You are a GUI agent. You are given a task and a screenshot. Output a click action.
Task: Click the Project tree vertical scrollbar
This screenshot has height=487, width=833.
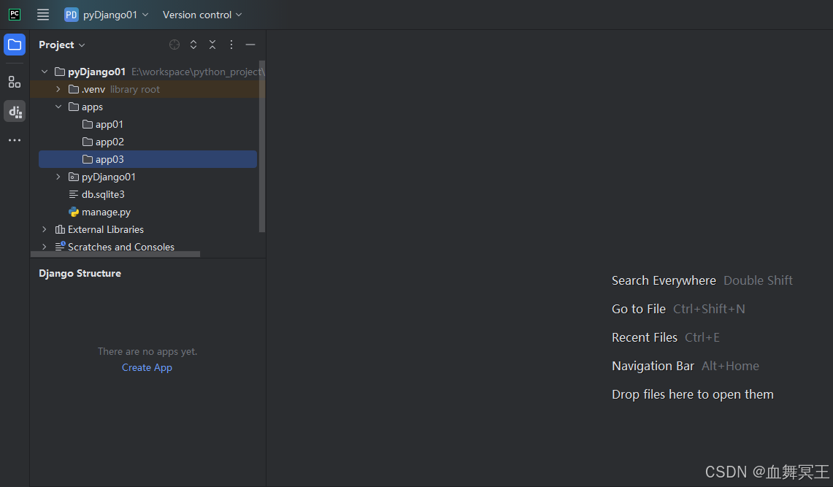[x=262, y=147]
